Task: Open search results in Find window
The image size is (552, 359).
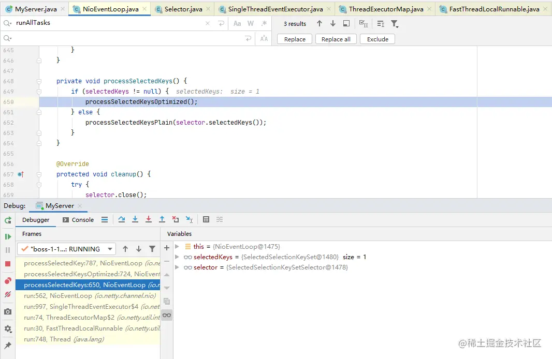Action: 381,24
